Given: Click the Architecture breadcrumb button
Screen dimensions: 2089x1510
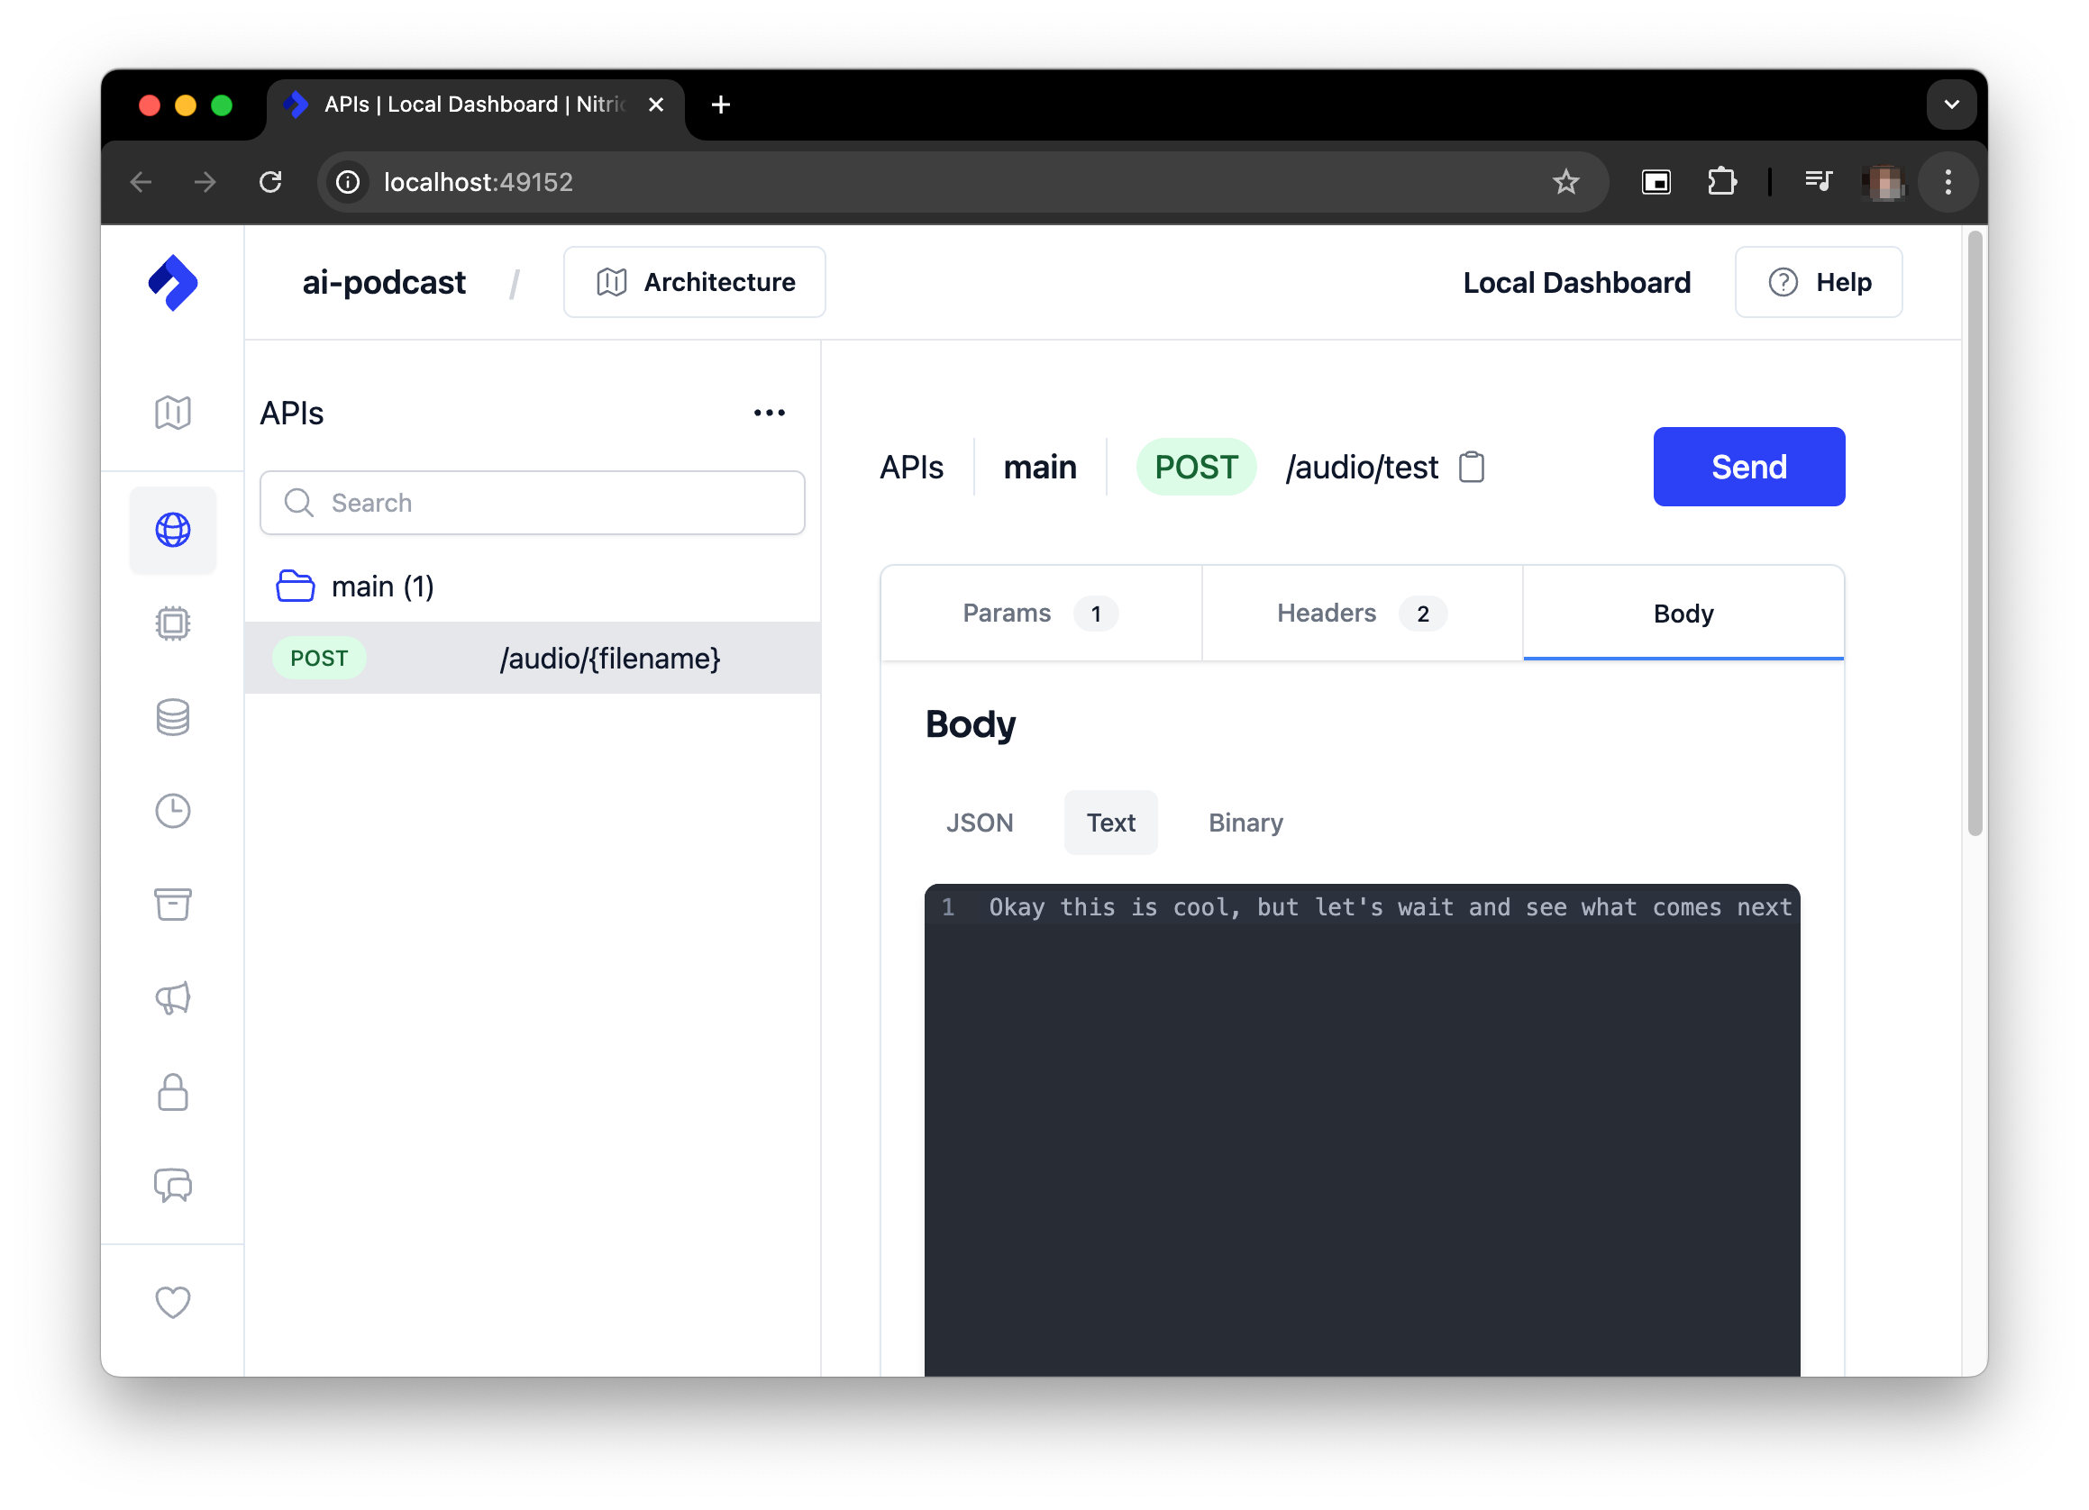Looking at the screenshot, I should pyautogui.click(x=694, y=282).
